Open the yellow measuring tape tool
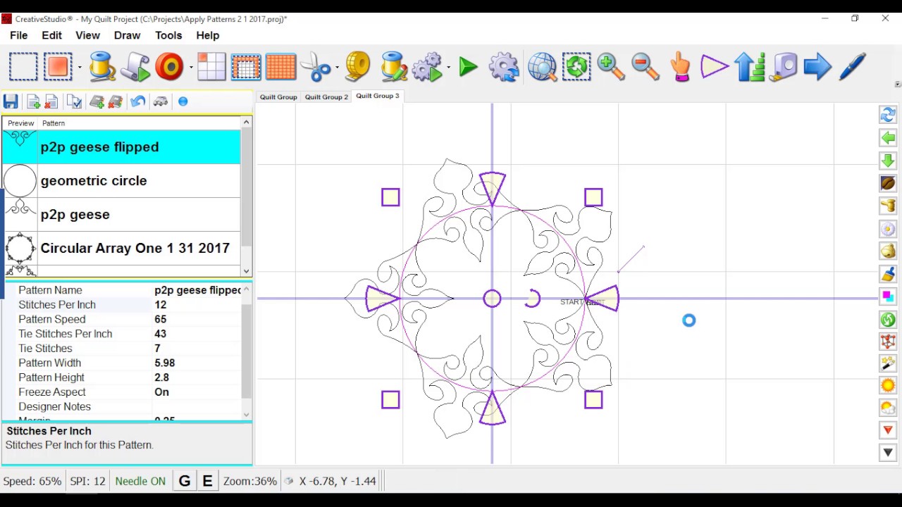The width and height of the screenshot is (902, 507). coord(357,67)
